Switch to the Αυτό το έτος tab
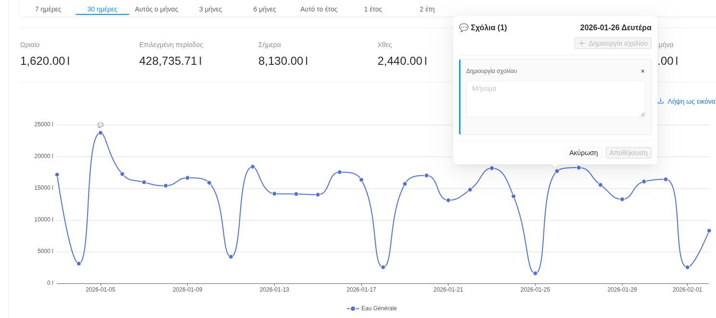Viewport: 716px width, 318px height. pos(319,9)
